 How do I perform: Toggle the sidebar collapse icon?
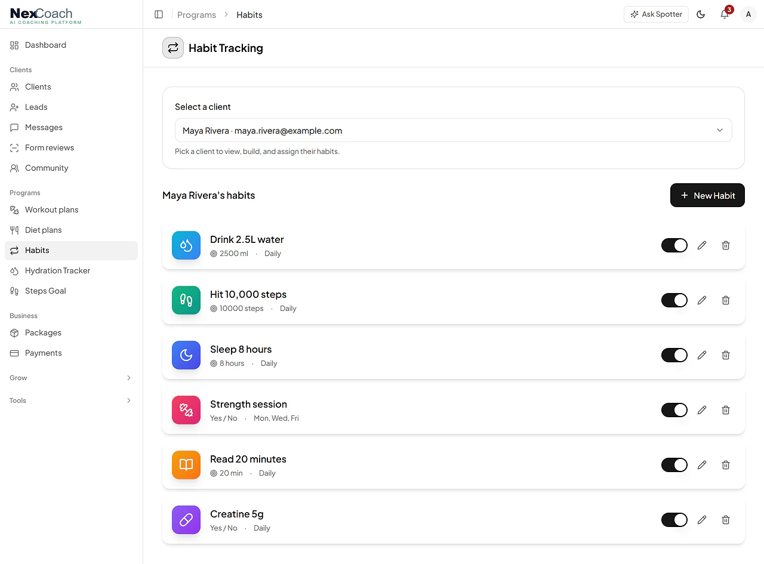159,14
